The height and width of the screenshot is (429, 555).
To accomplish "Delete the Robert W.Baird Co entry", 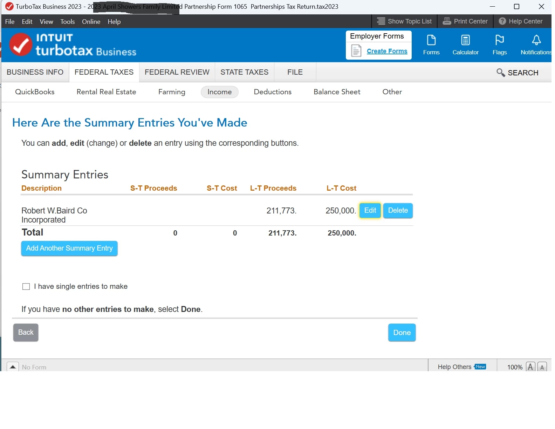I will [398, 210].
